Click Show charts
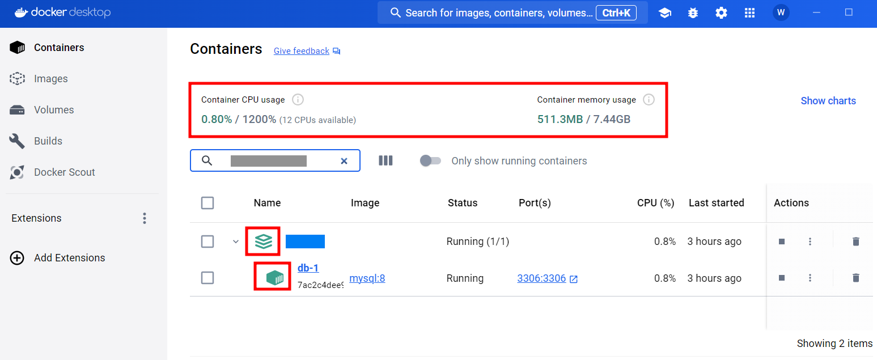 [x=828, y=101]
